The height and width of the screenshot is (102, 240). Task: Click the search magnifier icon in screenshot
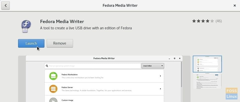pos(47,66)
